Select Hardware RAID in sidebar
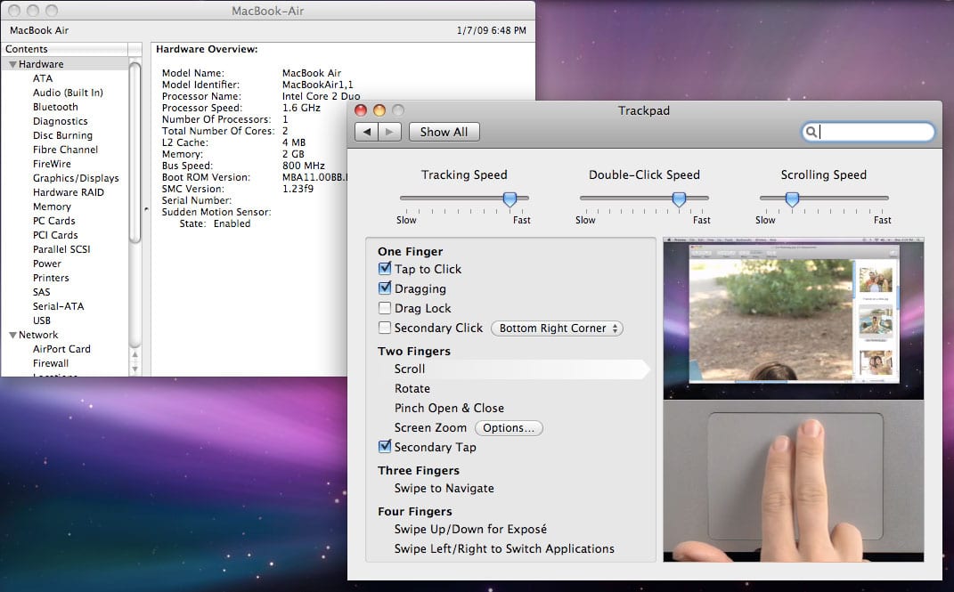Viewport: 954px width, 592px height. click(x=68, y=192)
